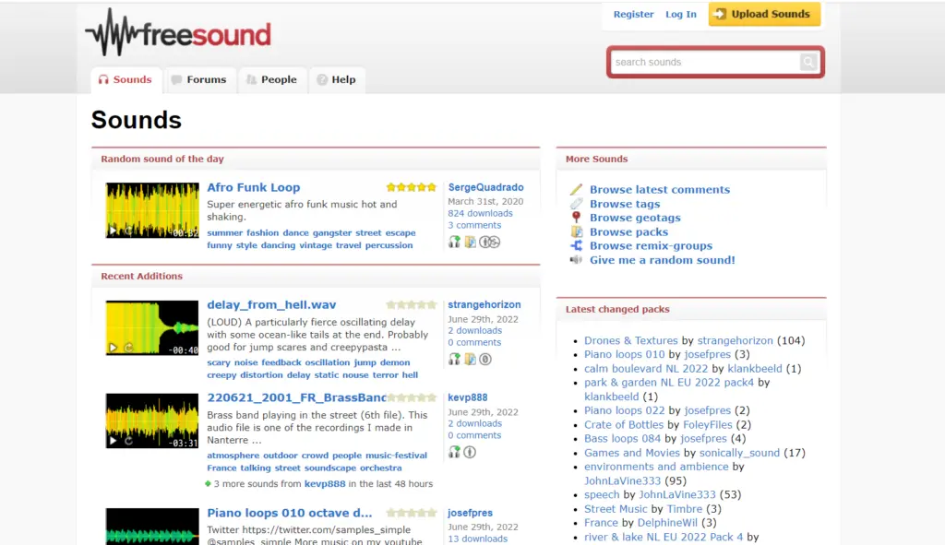Click the magnifier icon in the search box
This screenshot has width=945, height=545.
(808, 62)
